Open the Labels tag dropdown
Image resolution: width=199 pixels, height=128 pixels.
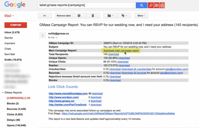point(124,16)
